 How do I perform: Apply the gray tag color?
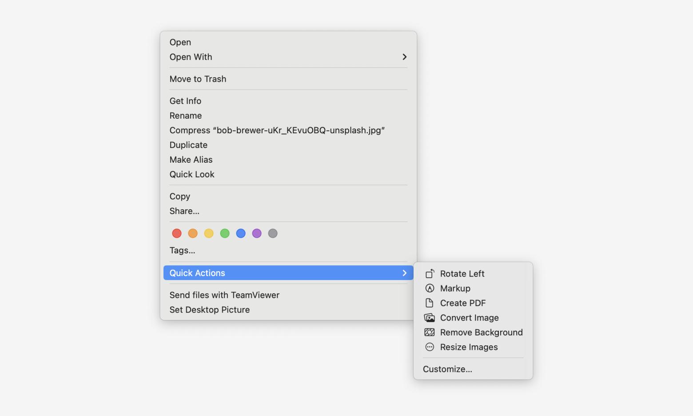(x=273, y=233)
